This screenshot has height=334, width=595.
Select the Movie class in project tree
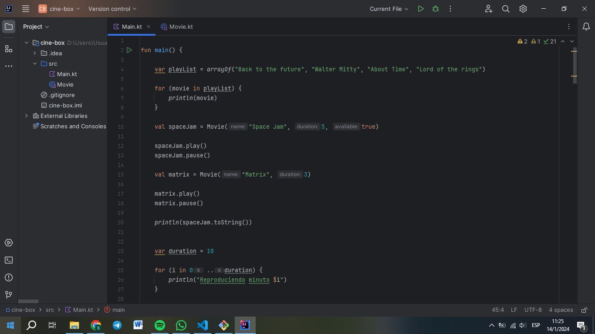pos(61,84)
